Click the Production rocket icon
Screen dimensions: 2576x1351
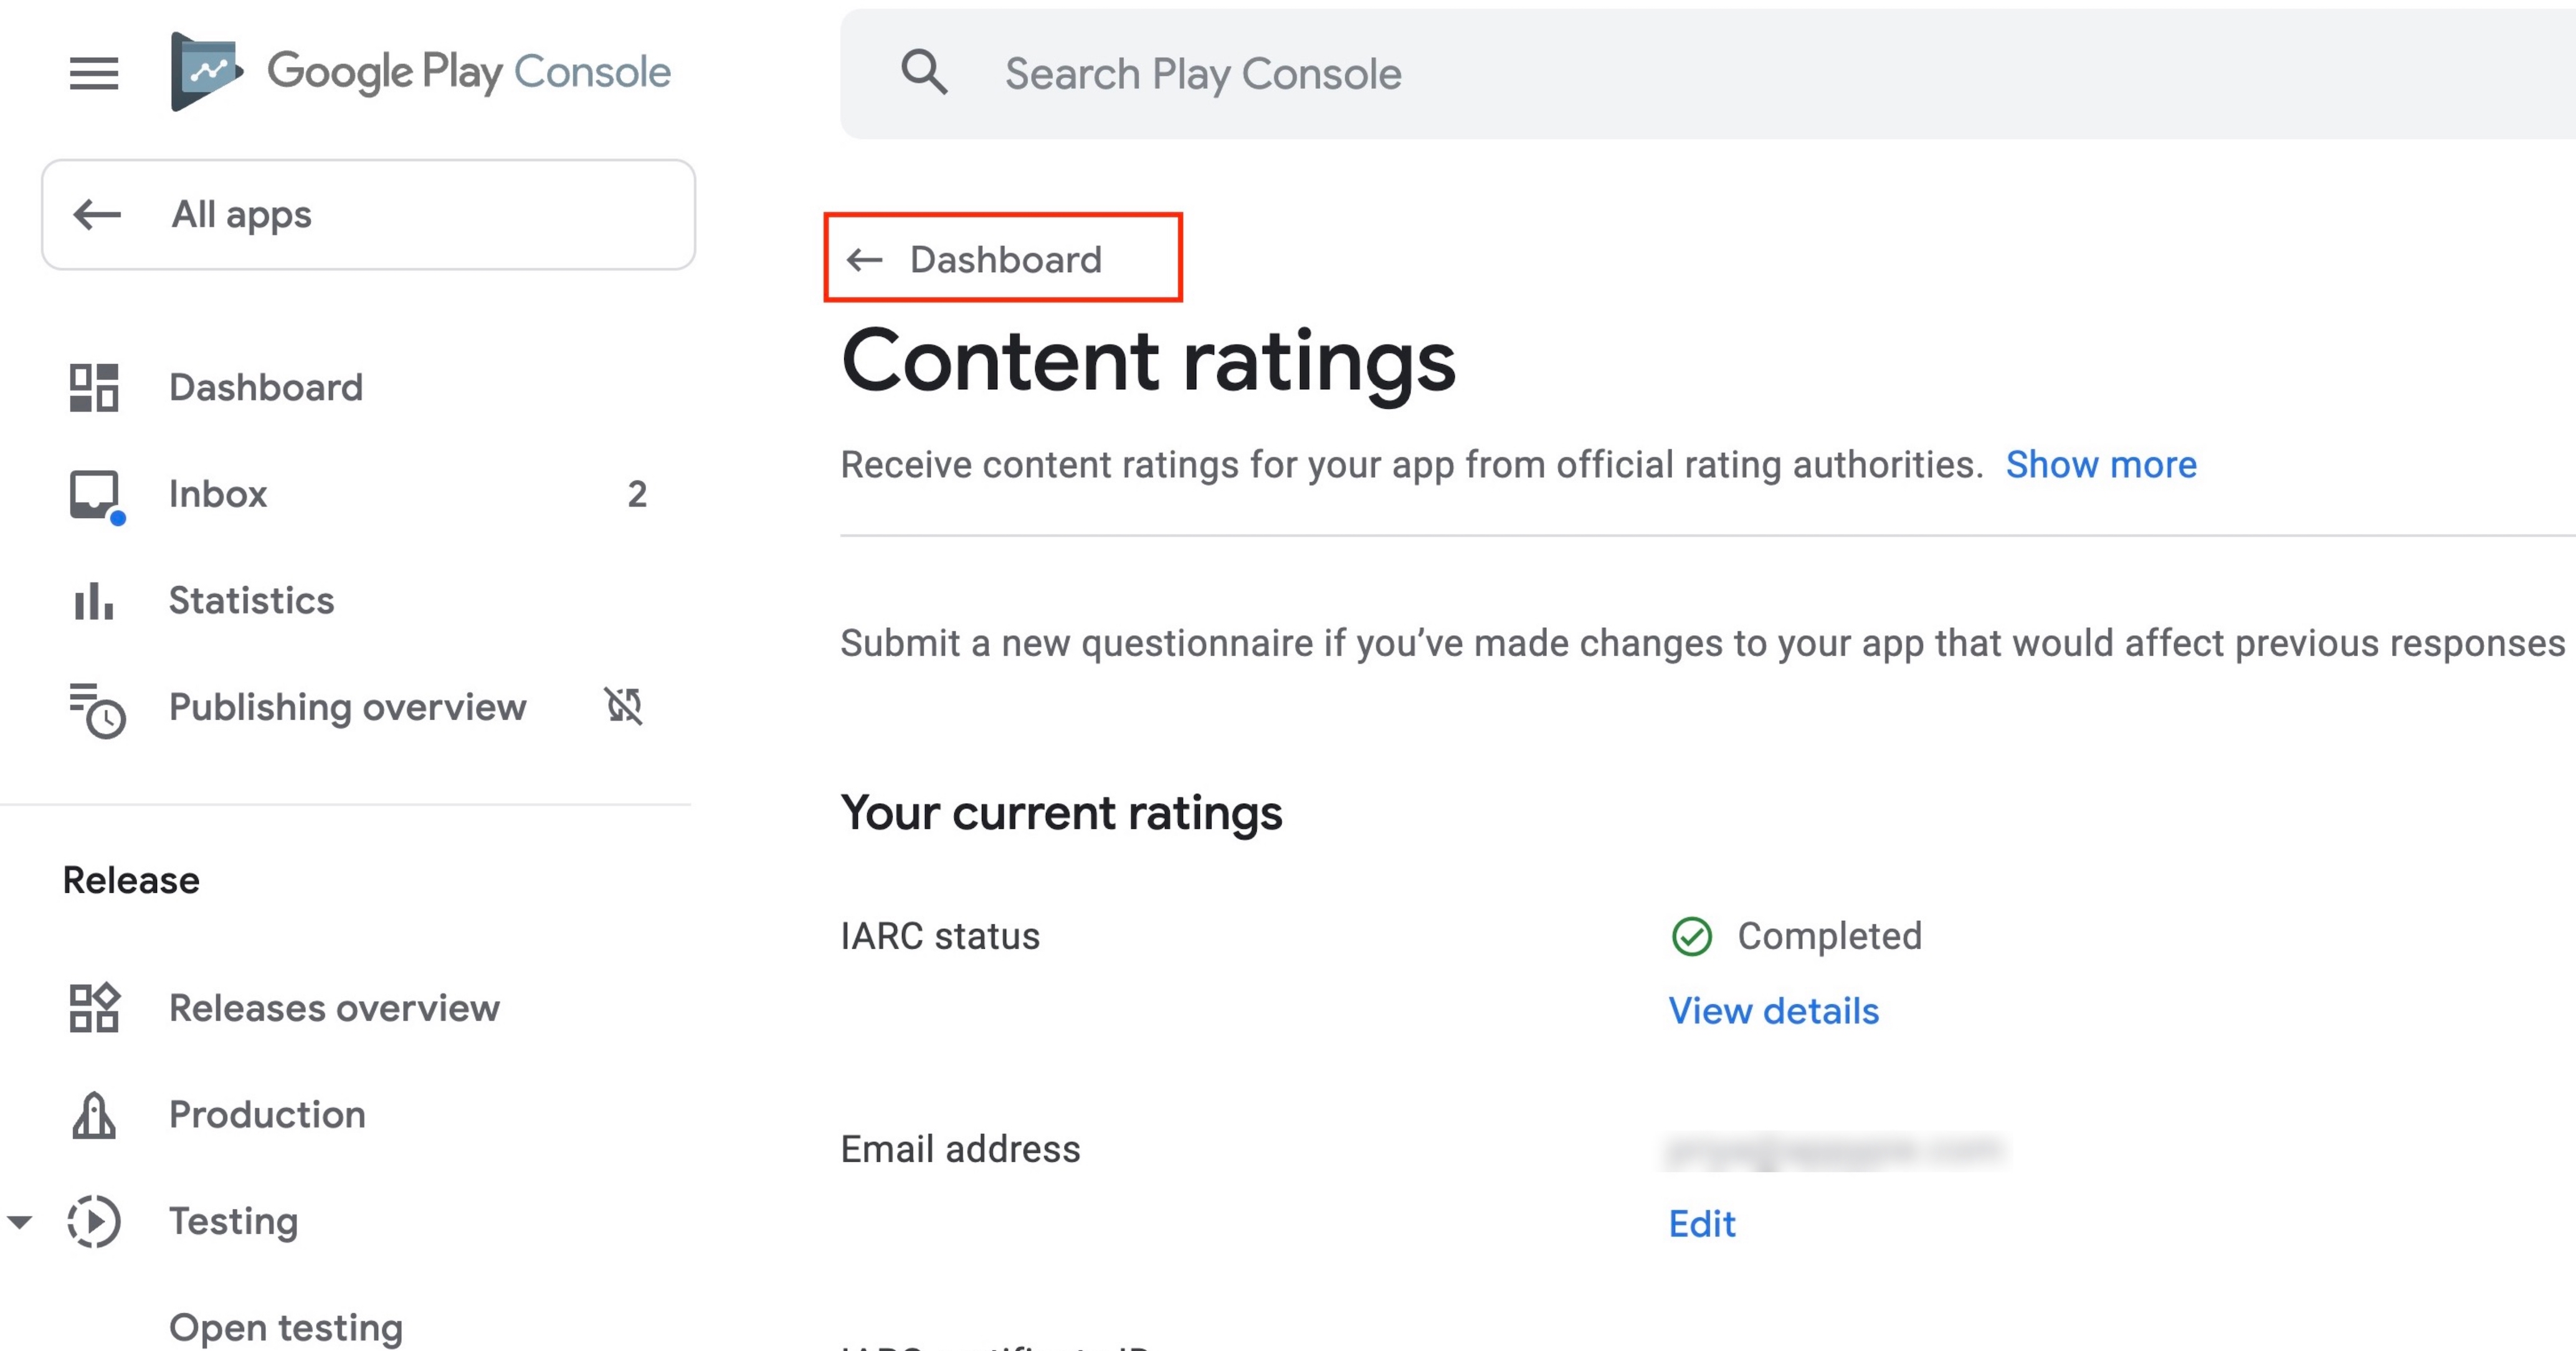click(94, 1114)
